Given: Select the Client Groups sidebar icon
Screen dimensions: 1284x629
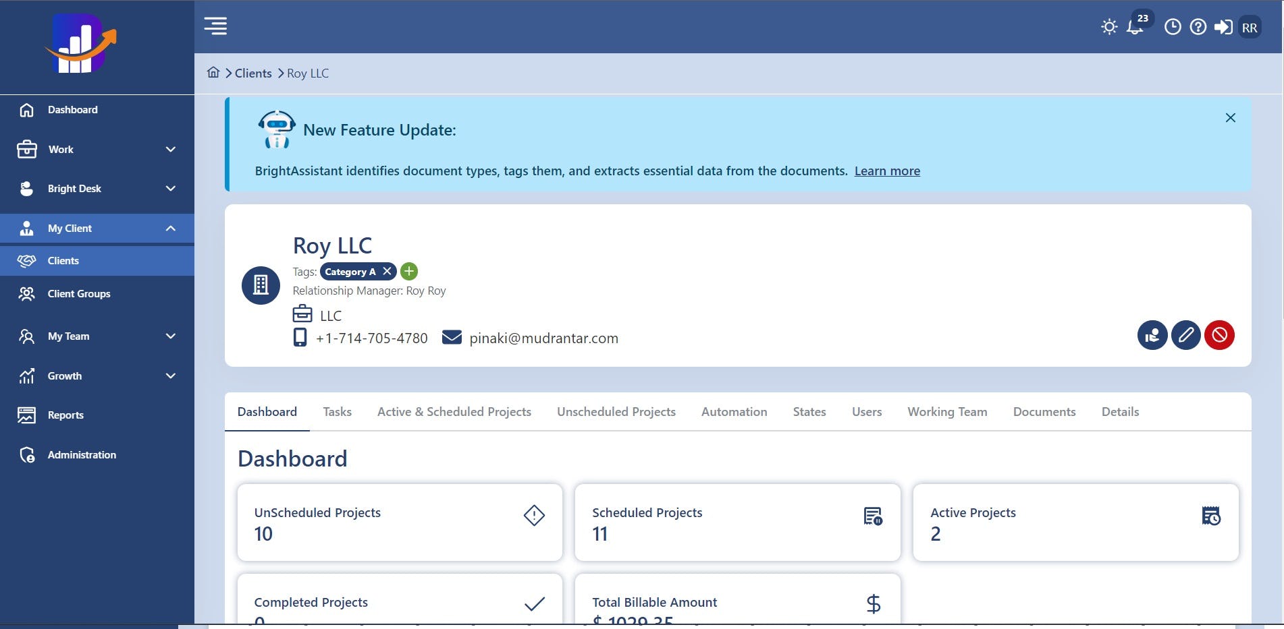Looking at the screenshot, I should pyautogui.click(x=26, y=293).
